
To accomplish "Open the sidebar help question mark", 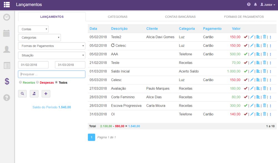I will (7, 98).
